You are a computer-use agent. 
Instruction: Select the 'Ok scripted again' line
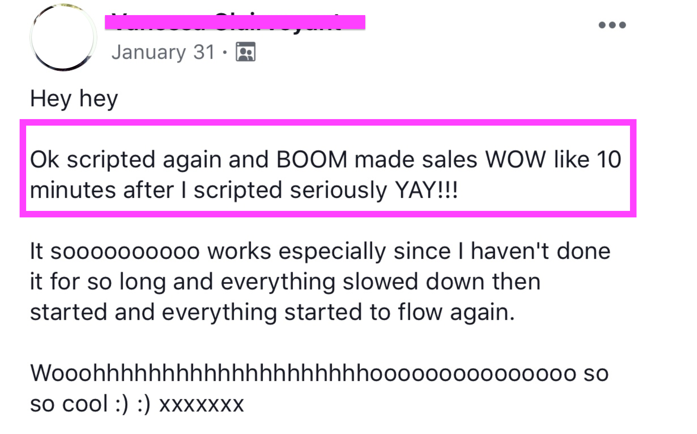click(326, 159)
